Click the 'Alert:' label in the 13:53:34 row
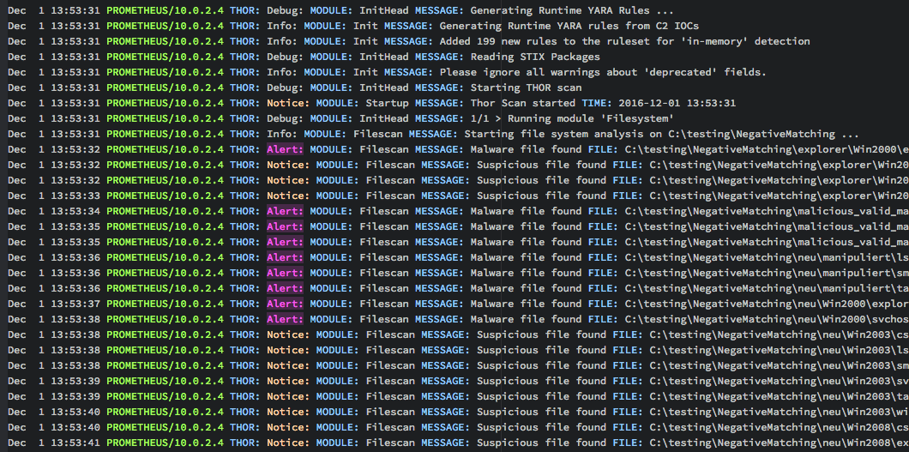This screenshot has width=909, height=452. pyautogui.click(x=285, y=212)
